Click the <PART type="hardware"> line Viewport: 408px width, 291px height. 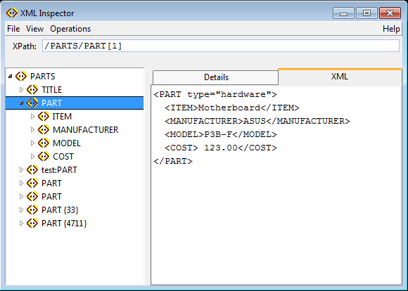click(215, 94)
